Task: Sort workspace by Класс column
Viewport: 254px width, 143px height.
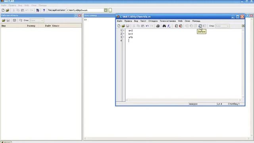Action: click(56, 26)
